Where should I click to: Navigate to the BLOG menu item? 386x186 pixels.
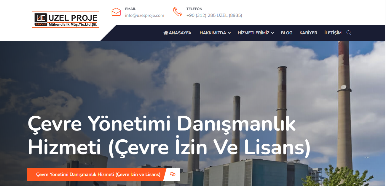[x=286, y=32]
